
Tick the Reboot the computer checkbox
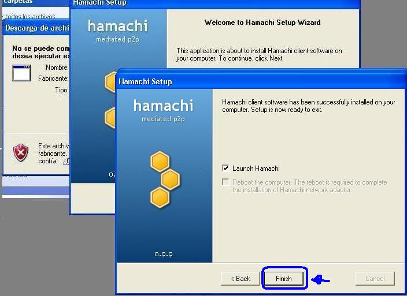[225, 182]
